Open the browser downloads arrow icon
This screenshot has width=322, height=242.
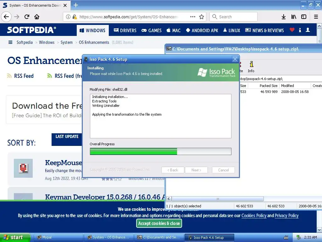tap(284, 17)
